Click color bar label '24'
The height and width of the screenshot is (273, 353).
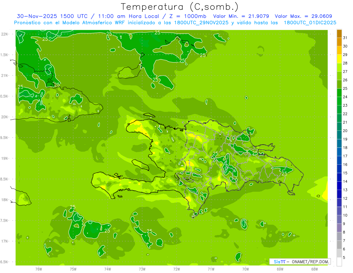345,97
